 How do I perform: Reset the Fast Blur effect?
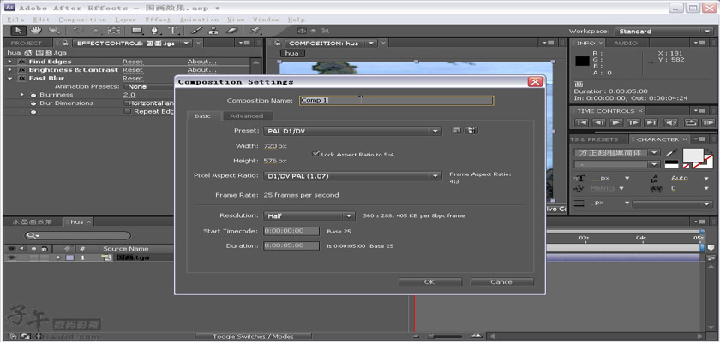(132, 79)
